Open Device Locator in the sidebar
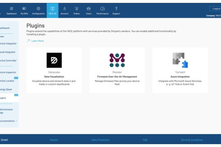The width and height of the screenshot is (221, 147). pos(7,81)
